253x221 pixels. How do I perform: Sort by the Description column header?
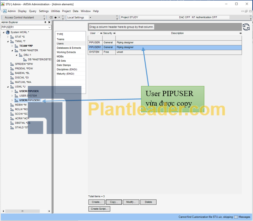pos(177,33)
